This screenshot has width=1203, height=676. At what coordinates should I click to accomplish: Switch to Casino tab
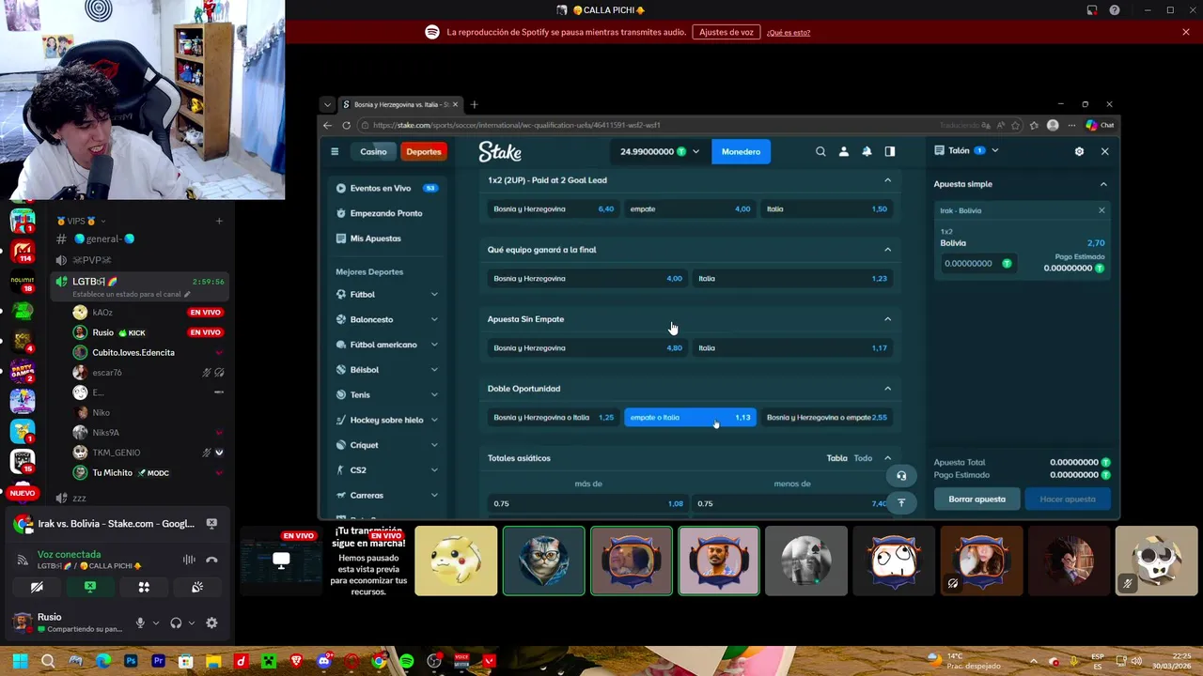pyautogui.click(x=373, y=151)
